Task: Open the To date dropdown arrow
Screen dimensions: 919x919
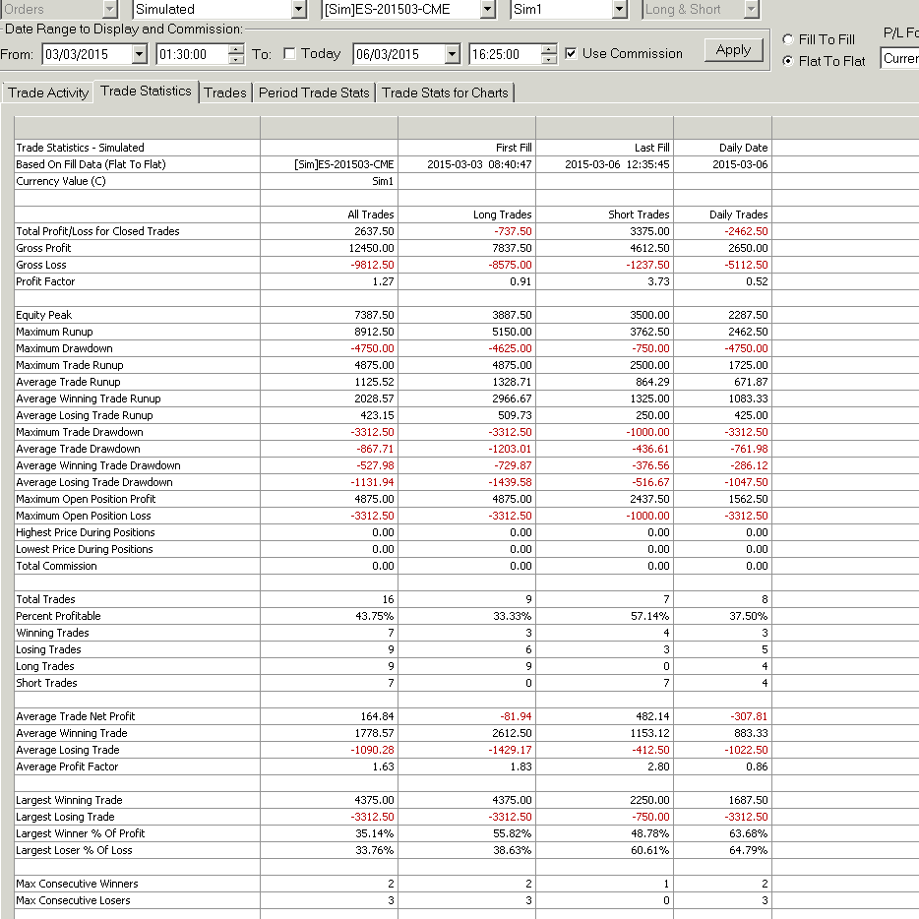Action: pyautogui.click(x=452, y=54)
